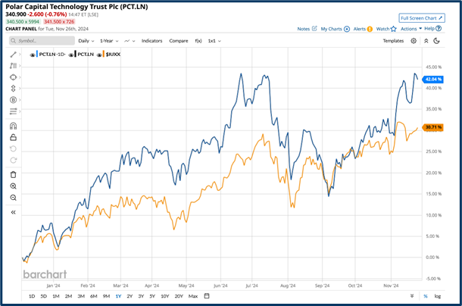The height and width of the screenshot is (306, 462).
Task: Open the chart type line dropdown
Action: (130, 41)
